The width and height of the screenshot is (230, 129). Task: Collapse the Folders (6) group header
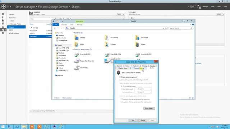(73, 33)
